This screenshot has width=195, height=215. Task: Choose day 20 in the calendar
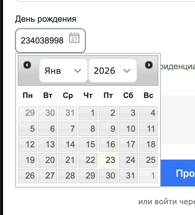pos(48,160)
